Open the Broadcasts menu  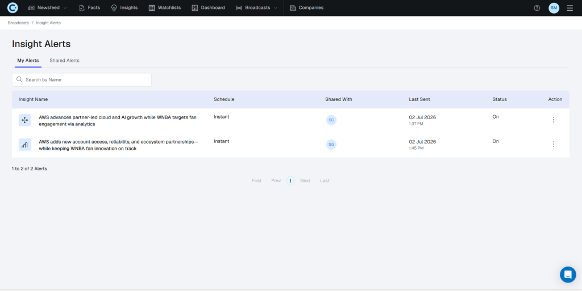256,8
